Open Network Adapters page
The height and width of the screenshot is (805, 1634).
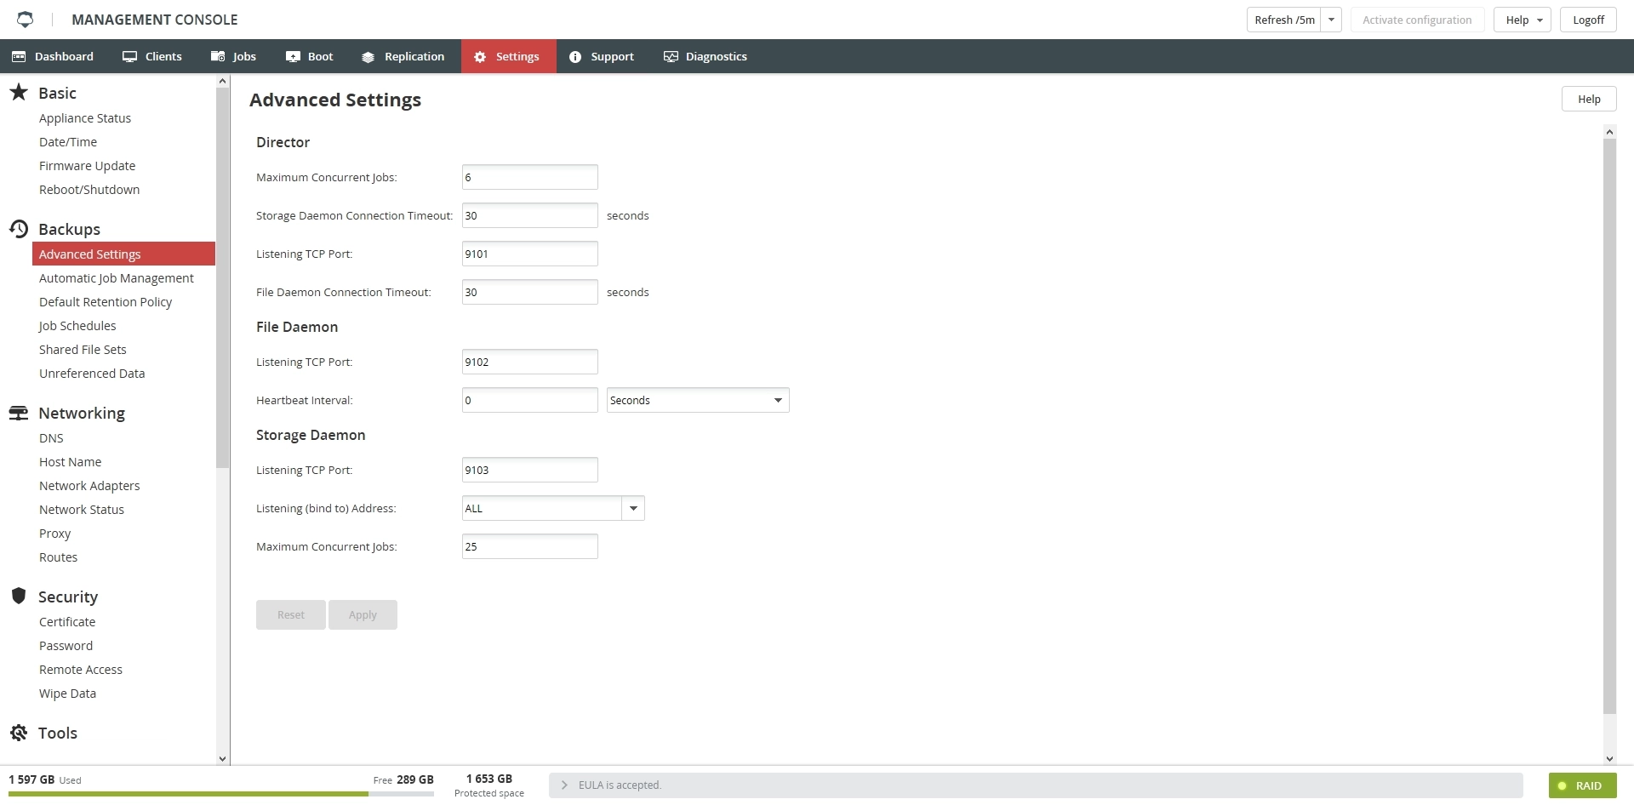tap(89, 486)
